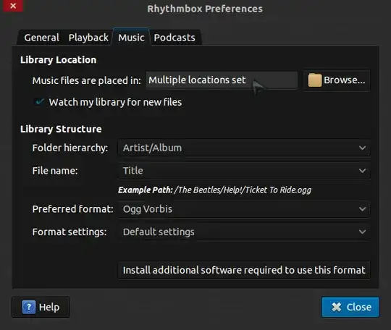Click the Folder hierarchy label
The image size is (391, 330).
pyautogui.click(x=70, y=148)
